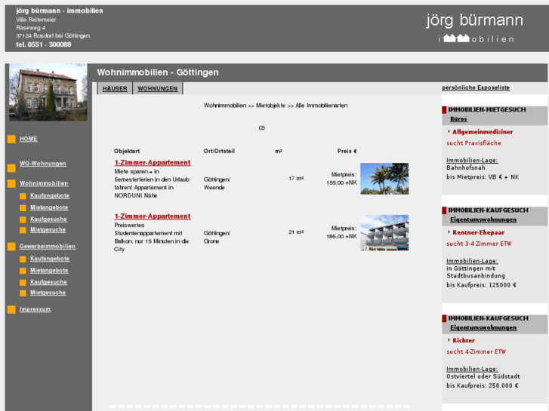Click the Preis € column header
The image size is (549, 411).
(347, 151)
